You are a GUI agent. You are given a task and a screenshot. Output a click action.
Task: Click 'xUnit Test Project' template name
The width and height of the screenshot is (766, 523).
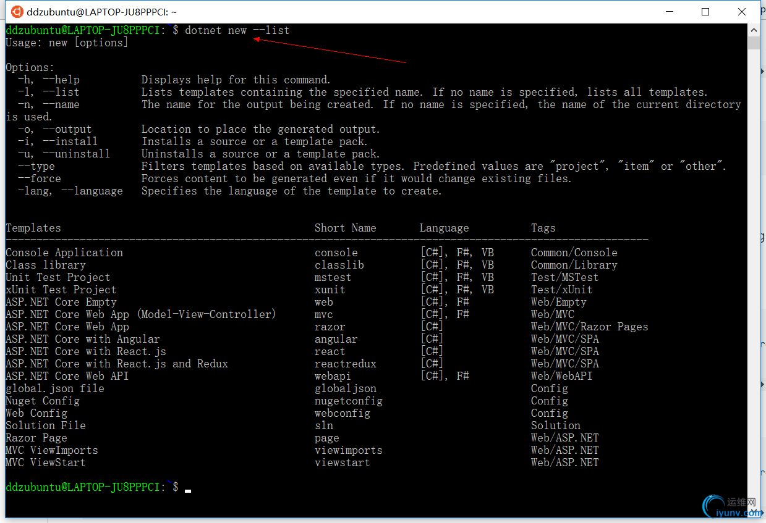(x=61, y=290)
